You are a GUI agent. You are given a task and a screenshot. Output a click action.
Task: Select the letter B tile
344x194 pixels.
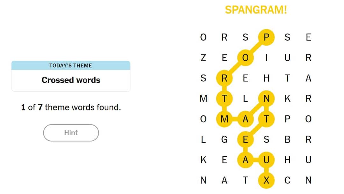[x=287, y=140]
